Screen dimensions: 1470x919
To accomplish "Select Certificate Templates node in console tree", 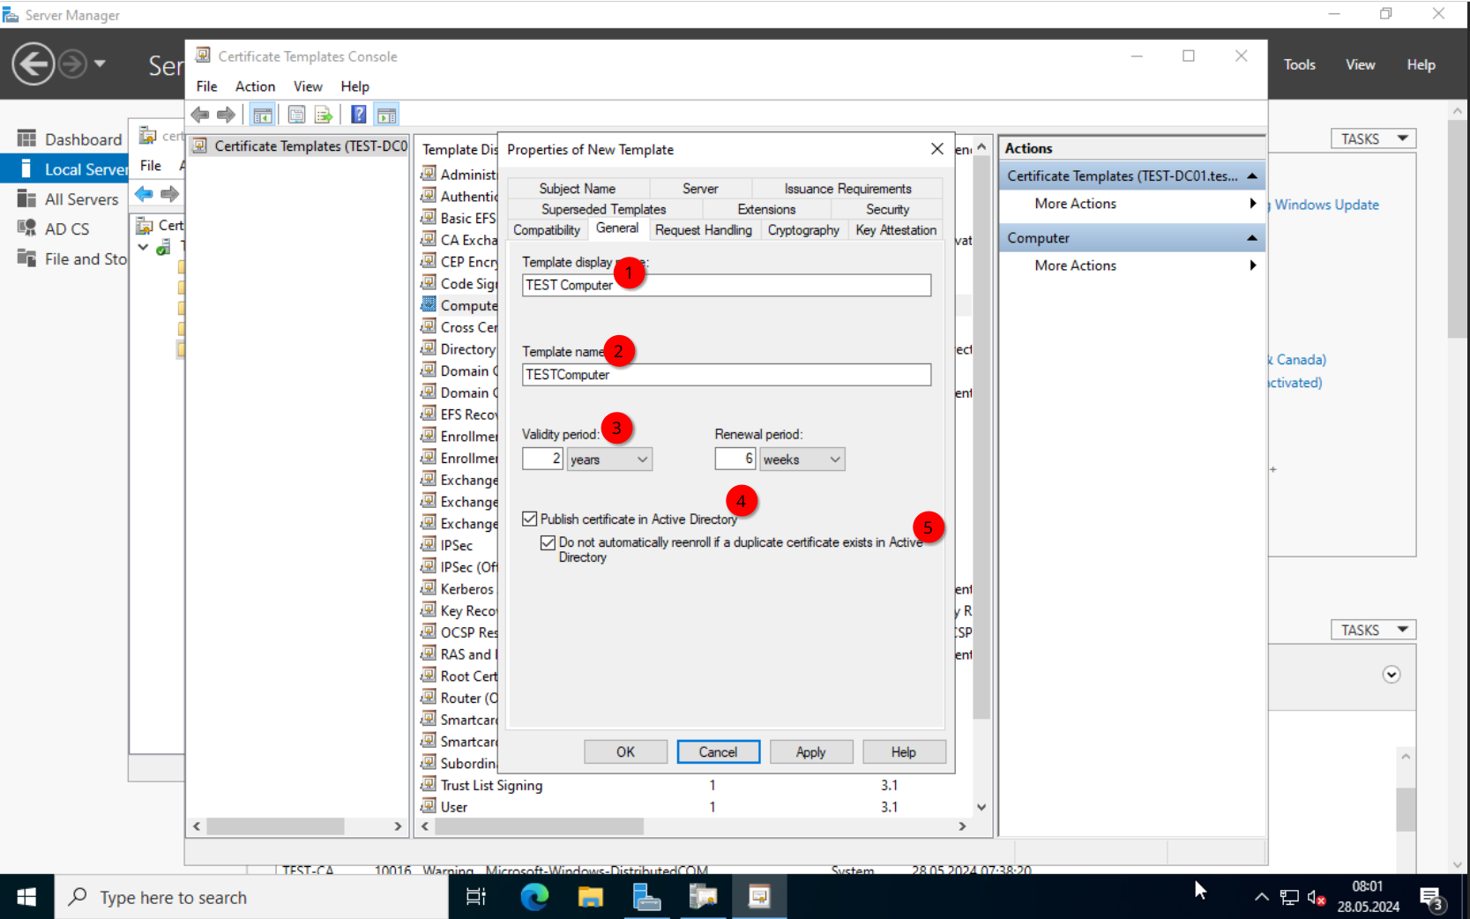I will pos(300,146).
